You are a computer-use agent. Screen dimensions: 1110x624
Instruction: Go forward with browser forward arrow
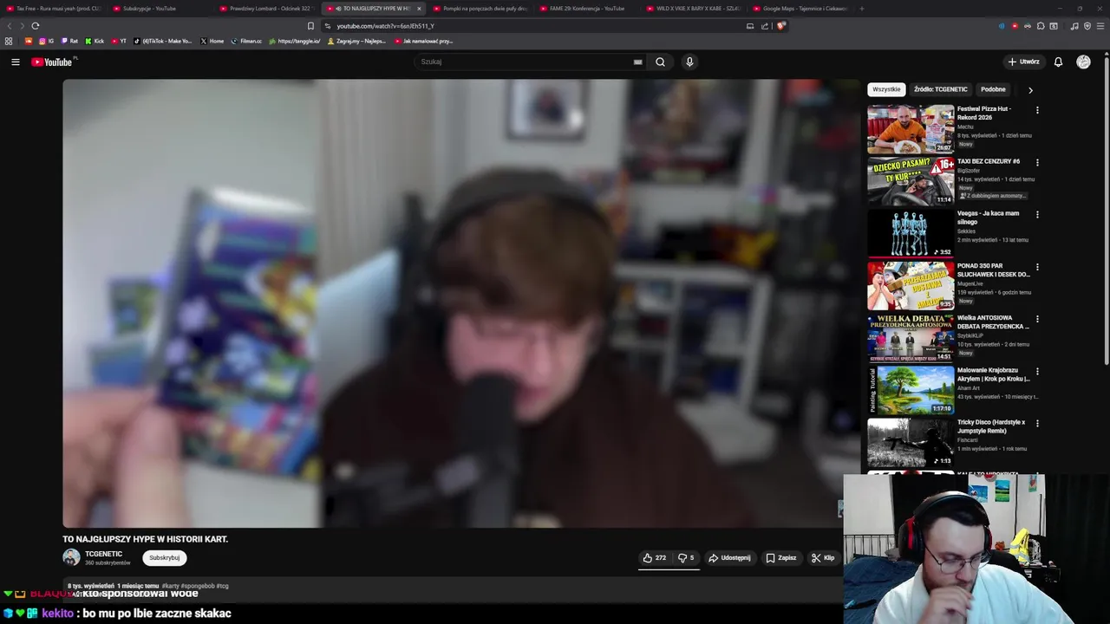click(x=22, y=26)
